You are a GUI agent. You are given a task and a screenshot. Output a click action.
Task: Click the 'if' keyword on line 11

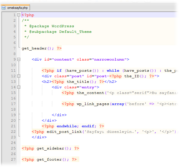[59, 71]
